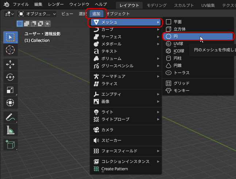
Task: Expand the コレクションインスタンス submenu
Action: coord(126,162)
